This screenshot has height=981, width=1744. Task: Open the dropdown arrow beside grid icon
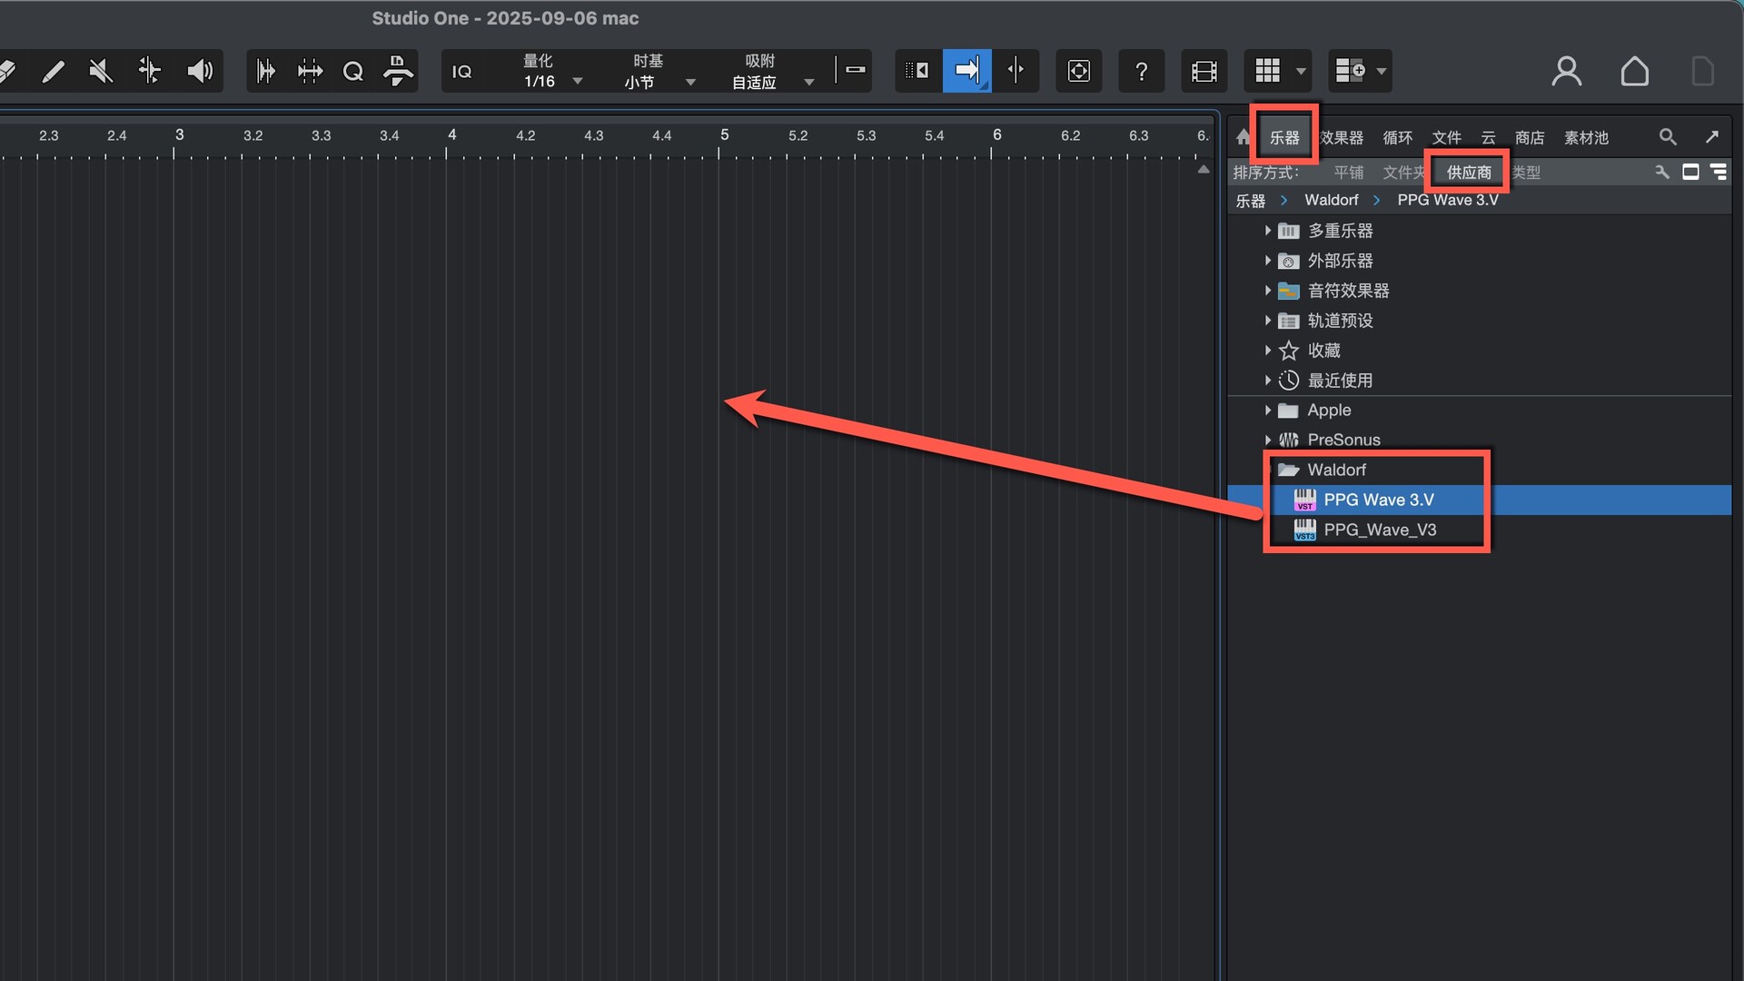click(x=1301, y=71)
